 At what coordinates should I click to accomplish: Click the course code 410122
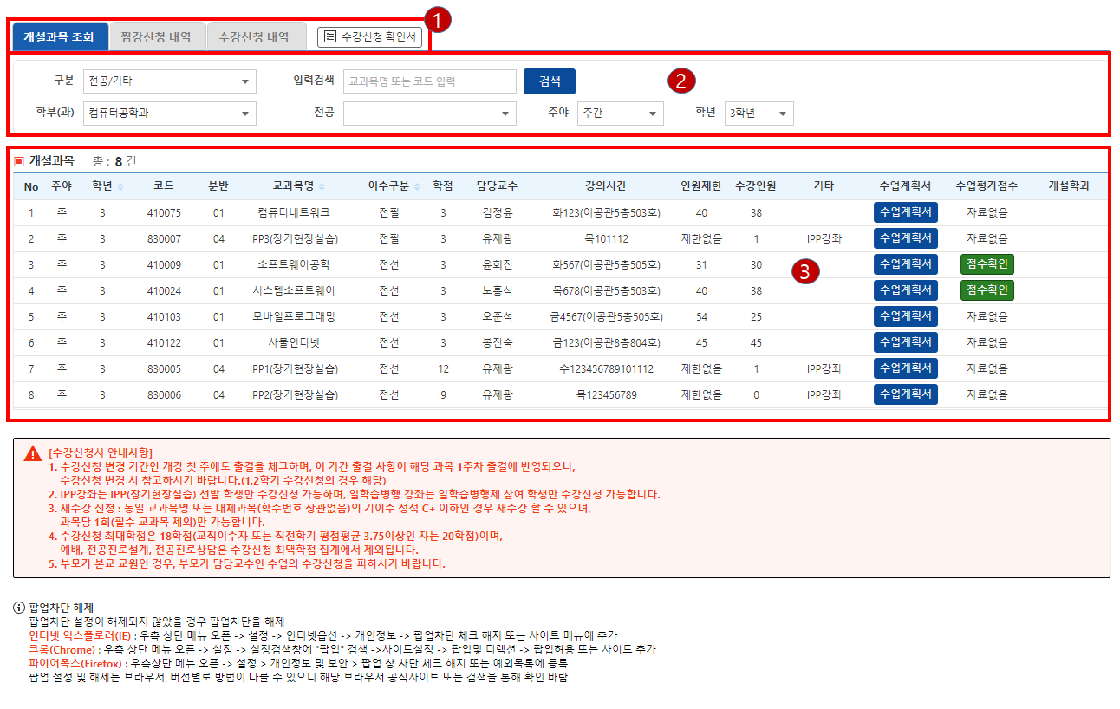[164, 342]
